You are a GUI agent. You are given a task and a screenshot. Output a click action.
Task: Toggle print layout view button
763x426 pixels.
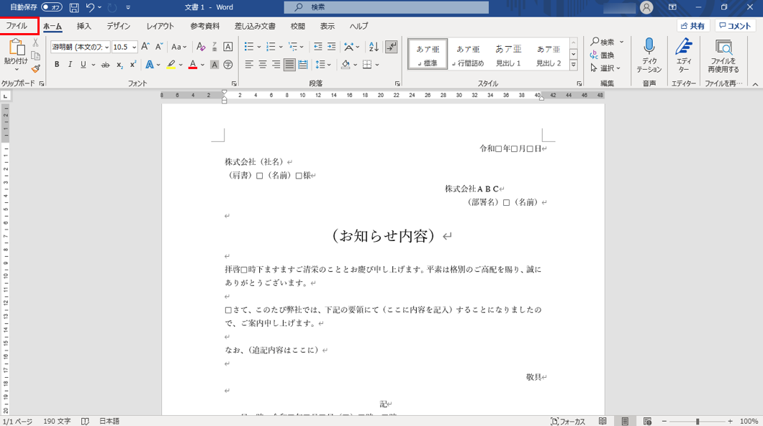[x=625, y=421]
